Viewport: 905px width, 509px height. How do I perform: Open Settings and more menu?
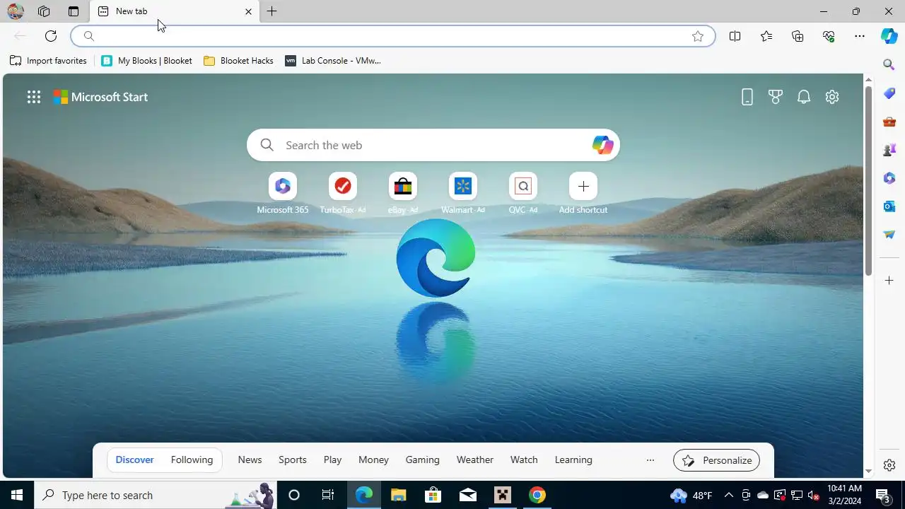pos(860,36)
